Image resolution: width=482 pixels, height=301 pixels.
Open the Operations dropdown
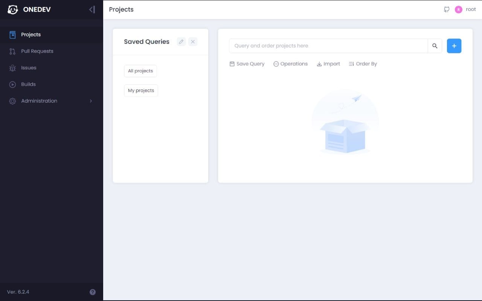coord(291,64)
